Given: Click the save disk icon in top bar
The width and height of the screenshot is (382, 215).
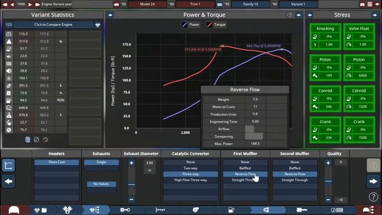Looking at the screenshot, I should click(370, 4).
